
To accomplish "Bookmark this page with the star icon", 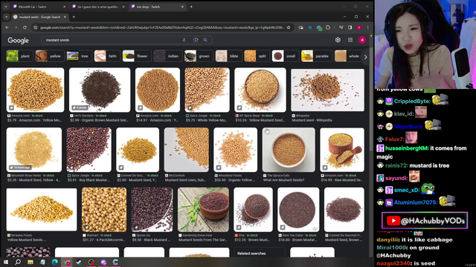I will 289,27.
